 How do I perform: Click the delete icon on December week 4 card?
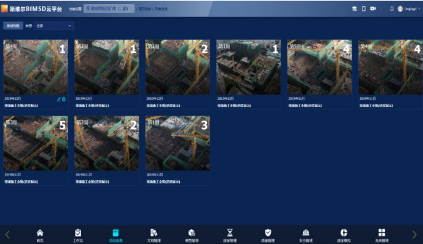(64, 99)
